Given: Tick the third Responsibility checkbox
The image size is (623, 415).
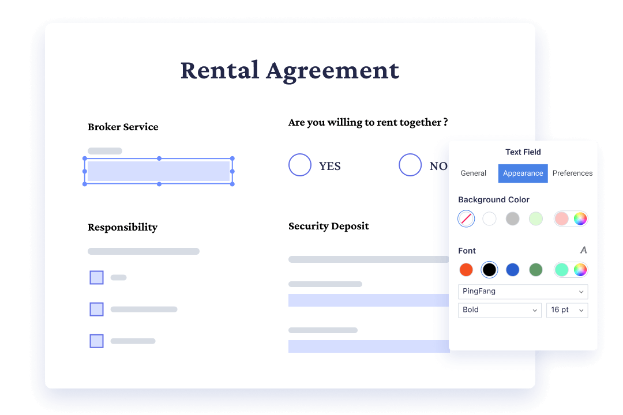Looking at the screenshot, I should click(96, 341).
